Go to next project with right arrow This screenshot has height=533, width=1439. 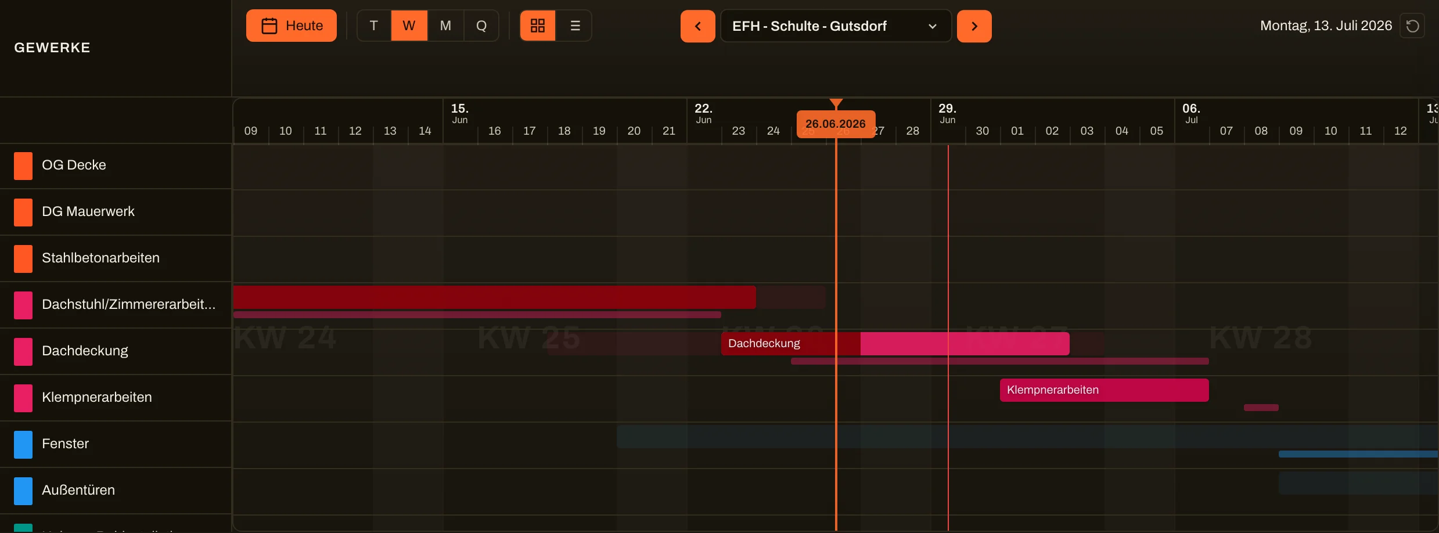coord(974,26)
